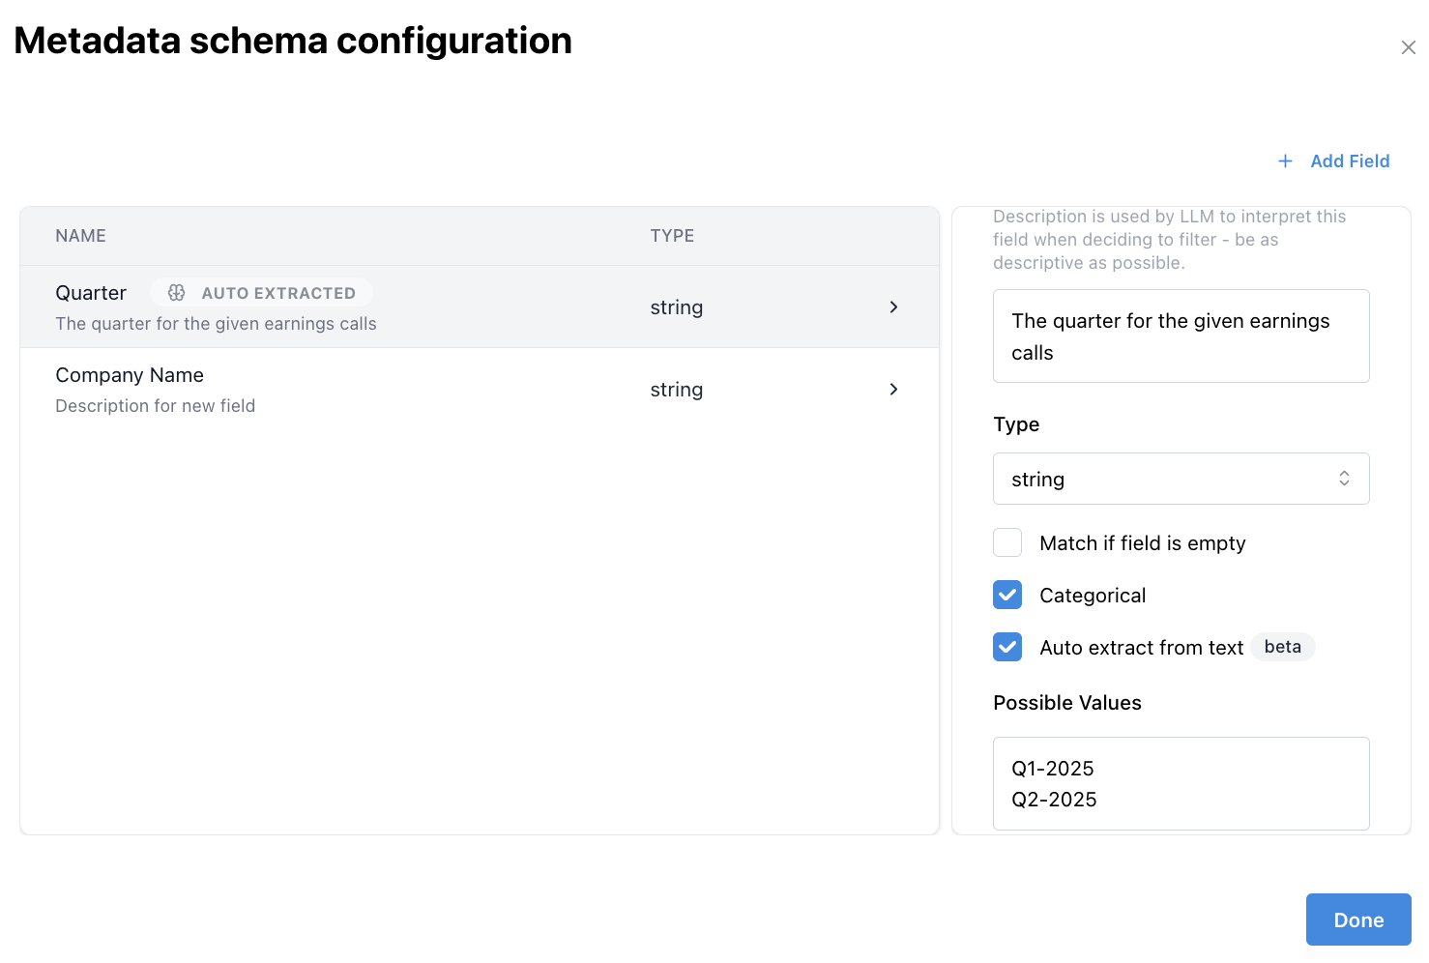Image resolution: width=1429 pixels, height=963 pixels.
Task: Expand the Quarter row chevron
Action: click(893, 306)
